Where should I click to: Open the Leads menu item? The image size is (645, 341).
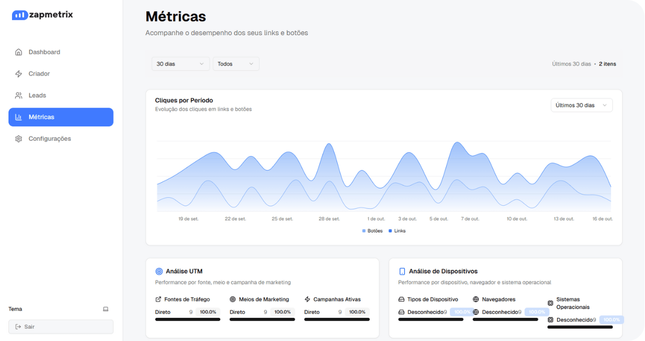point(37,96)
